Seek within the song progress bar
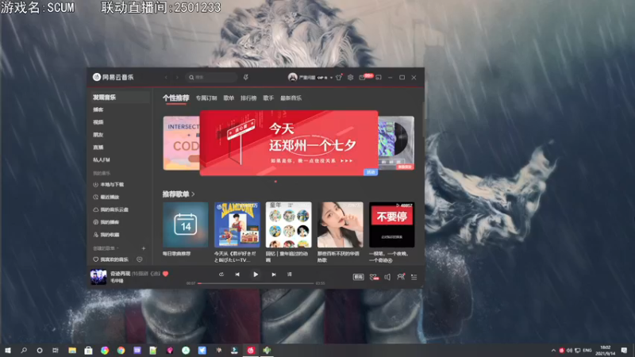This screenshot has height=357, width=635. point(256,283)
